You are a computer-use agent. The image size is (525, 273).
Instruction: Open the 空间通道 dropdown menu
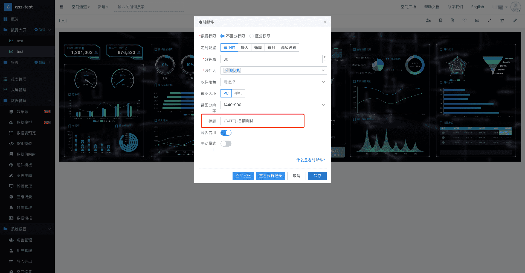tap(80, 7)
